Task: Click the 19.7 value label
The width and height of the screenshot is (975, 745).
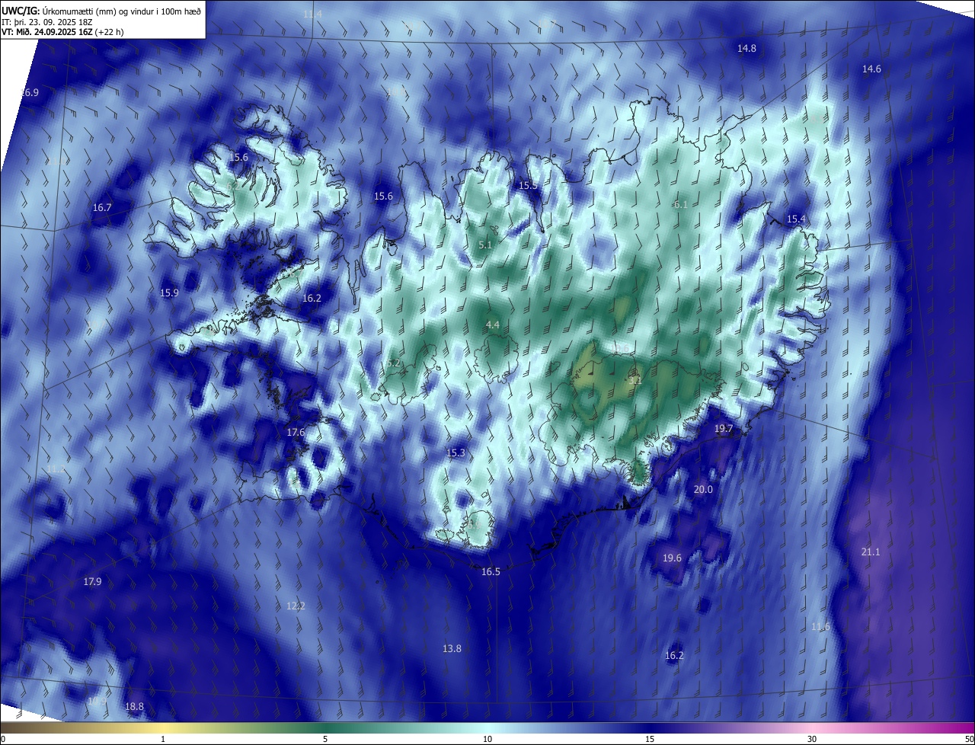Action: pos(724,430)
